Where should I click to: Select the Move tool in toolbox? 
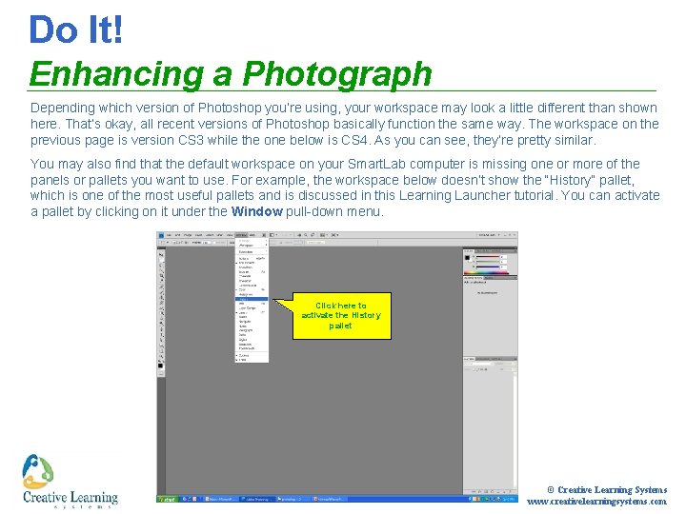pyautogui.click(x=161, y=254)
